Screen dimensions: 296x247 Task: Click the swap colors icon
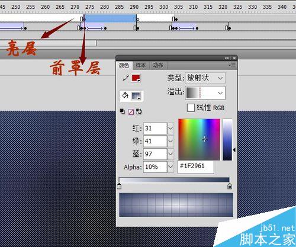click(139, 111)
